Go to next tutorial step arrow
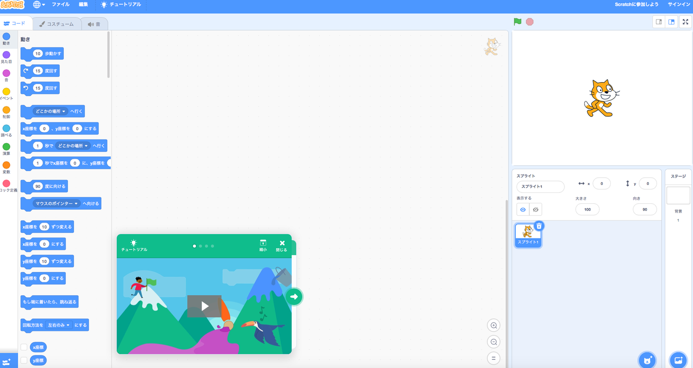693x368 pixels. tap(294, 297)
